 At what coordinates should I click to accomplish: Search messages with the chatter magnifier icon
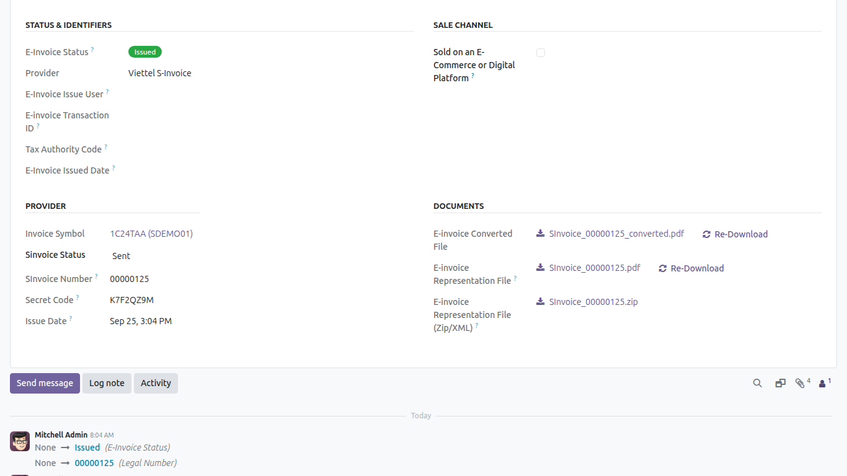click(757, 383)
